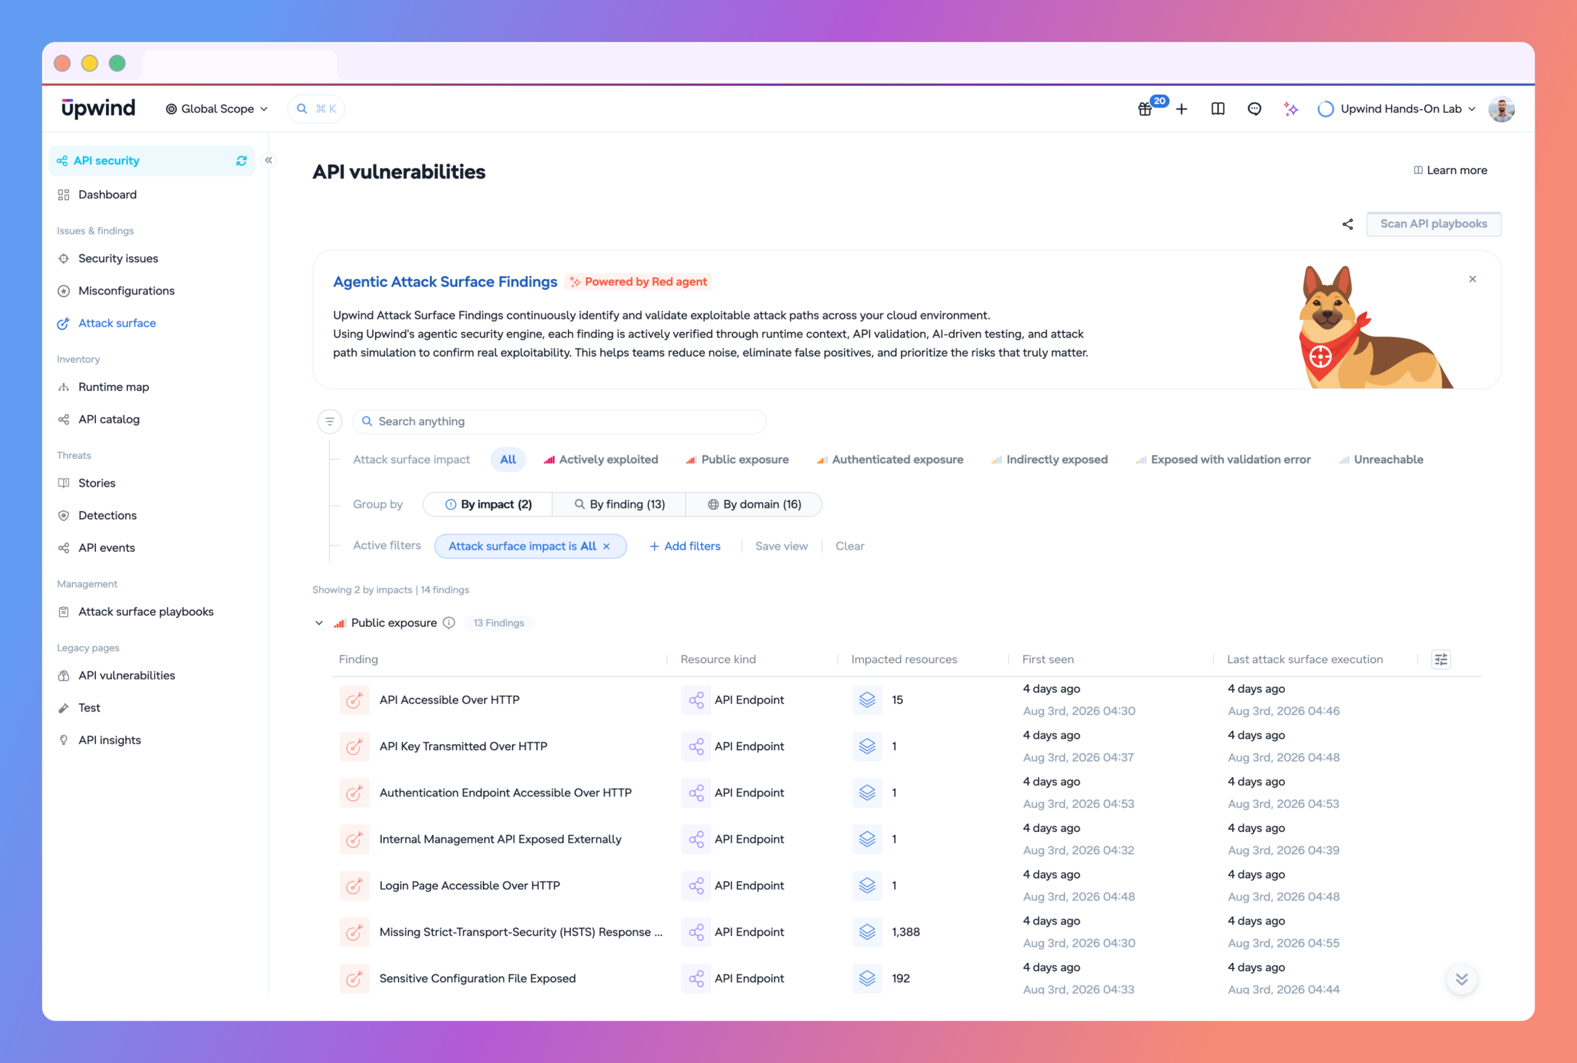Refresh API security via sync icon

point(241,161)
